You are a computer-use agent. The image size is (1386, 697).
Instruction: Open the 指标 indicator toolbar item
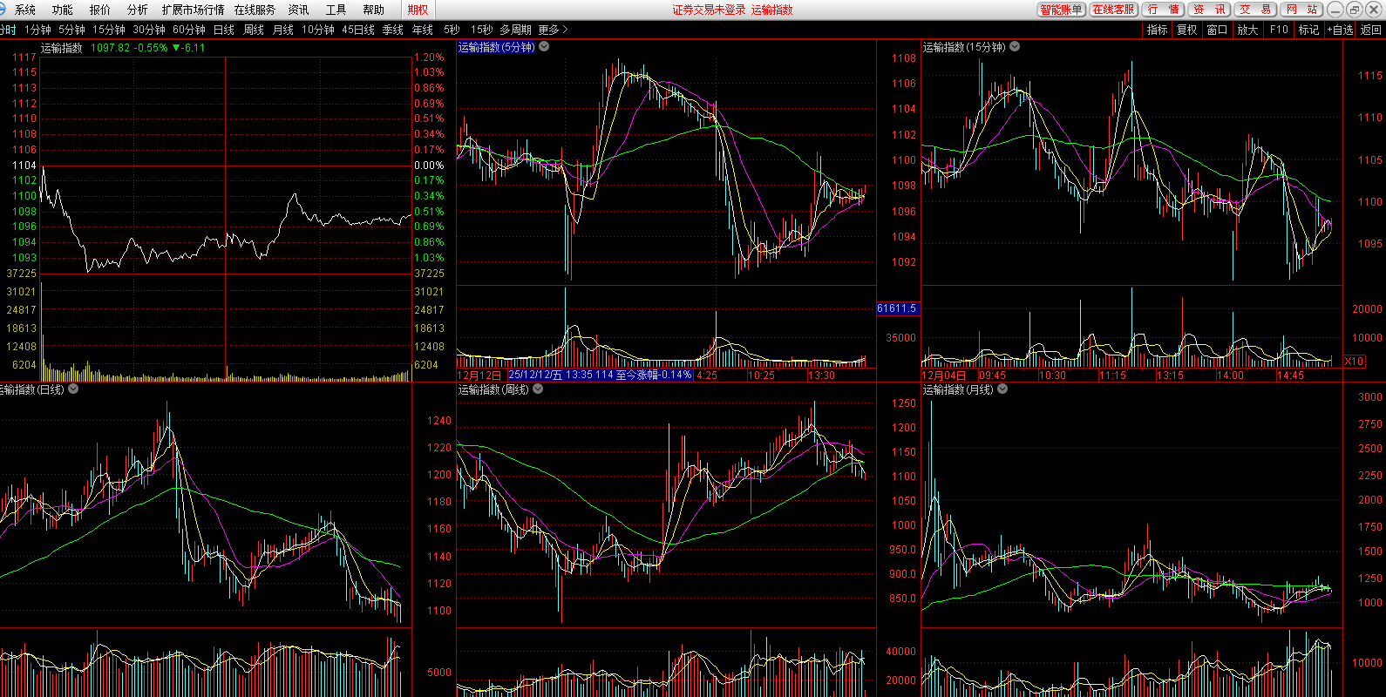click(x=1157, y=30)
